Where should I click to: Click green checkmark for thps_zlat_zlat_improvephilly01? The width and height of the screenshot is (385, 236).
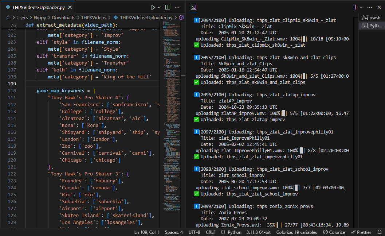(196, 156)
